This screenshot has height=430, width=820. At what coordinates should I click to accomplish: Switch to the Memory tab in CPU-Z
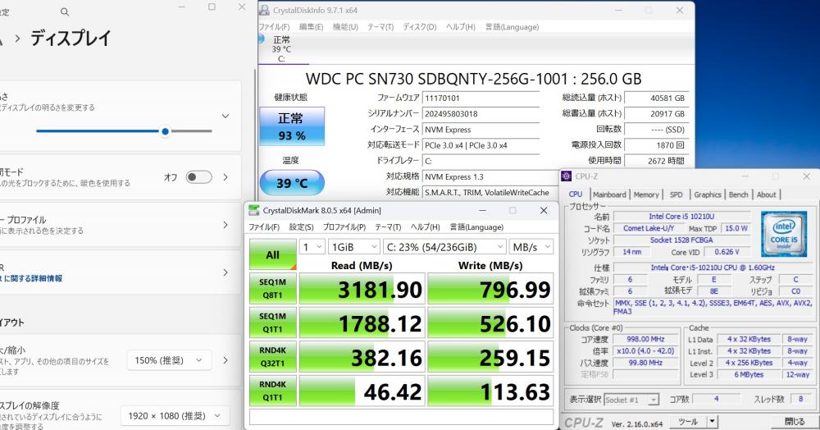pyautogui.click(x=646, y=194)
